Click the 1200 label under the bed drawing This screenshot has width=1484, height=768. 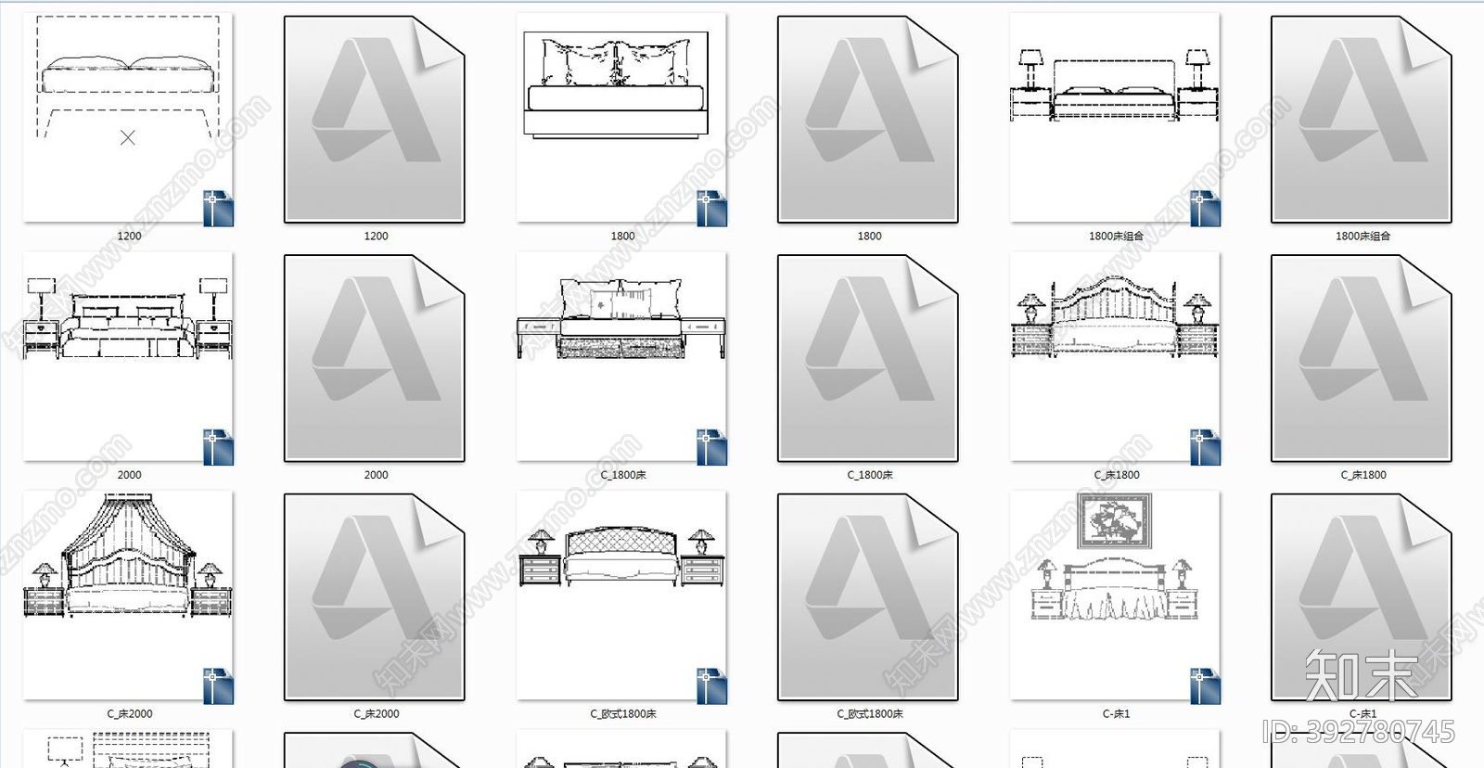click(129, 236)
